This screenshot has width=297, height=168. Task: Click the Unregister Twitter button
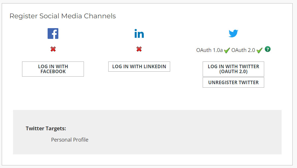233,82
